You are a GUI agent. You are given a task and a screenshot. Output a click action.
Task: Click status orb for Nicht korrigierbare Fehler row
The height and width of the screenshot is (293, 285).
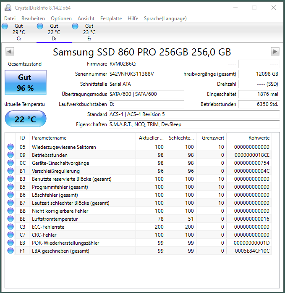[10, 211]
